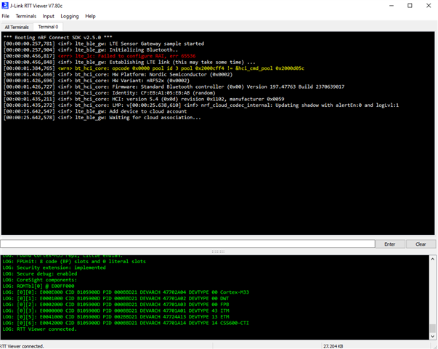Click the log panel scroll down arrow
This screenshot has height=349, width=438.
click(x=432, y=337)
